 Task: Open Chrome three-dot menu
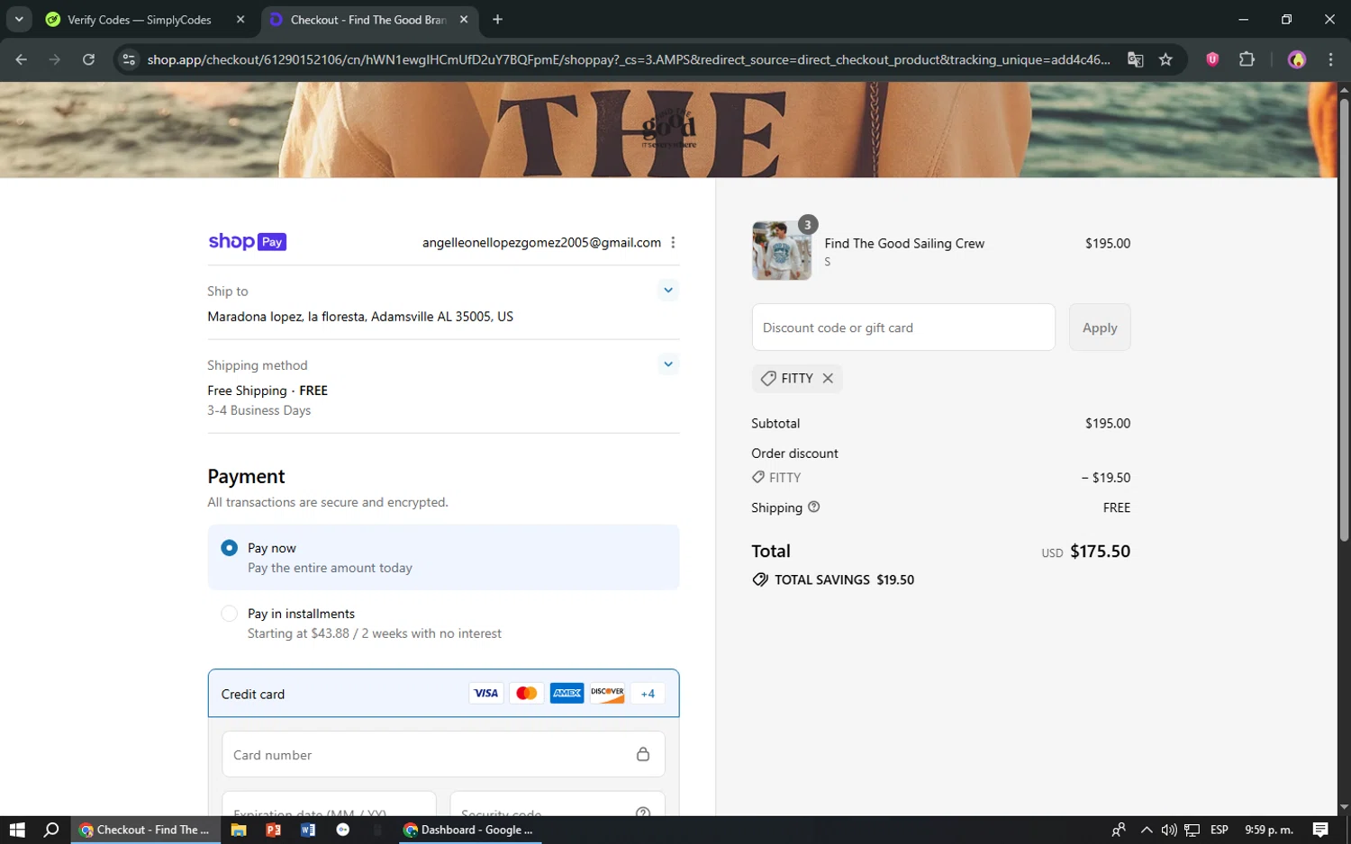tap(1330, 59)
